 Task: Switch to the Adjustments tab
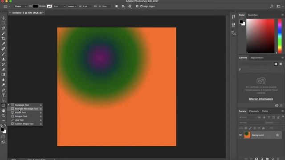coord(257,58)
